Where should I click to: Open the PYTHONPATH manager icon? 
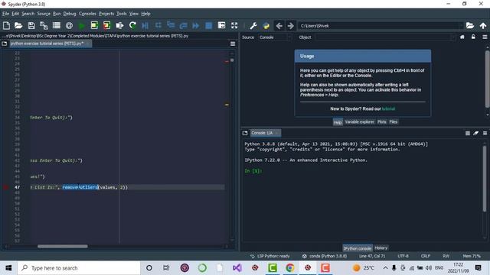(x=266, y=25)
